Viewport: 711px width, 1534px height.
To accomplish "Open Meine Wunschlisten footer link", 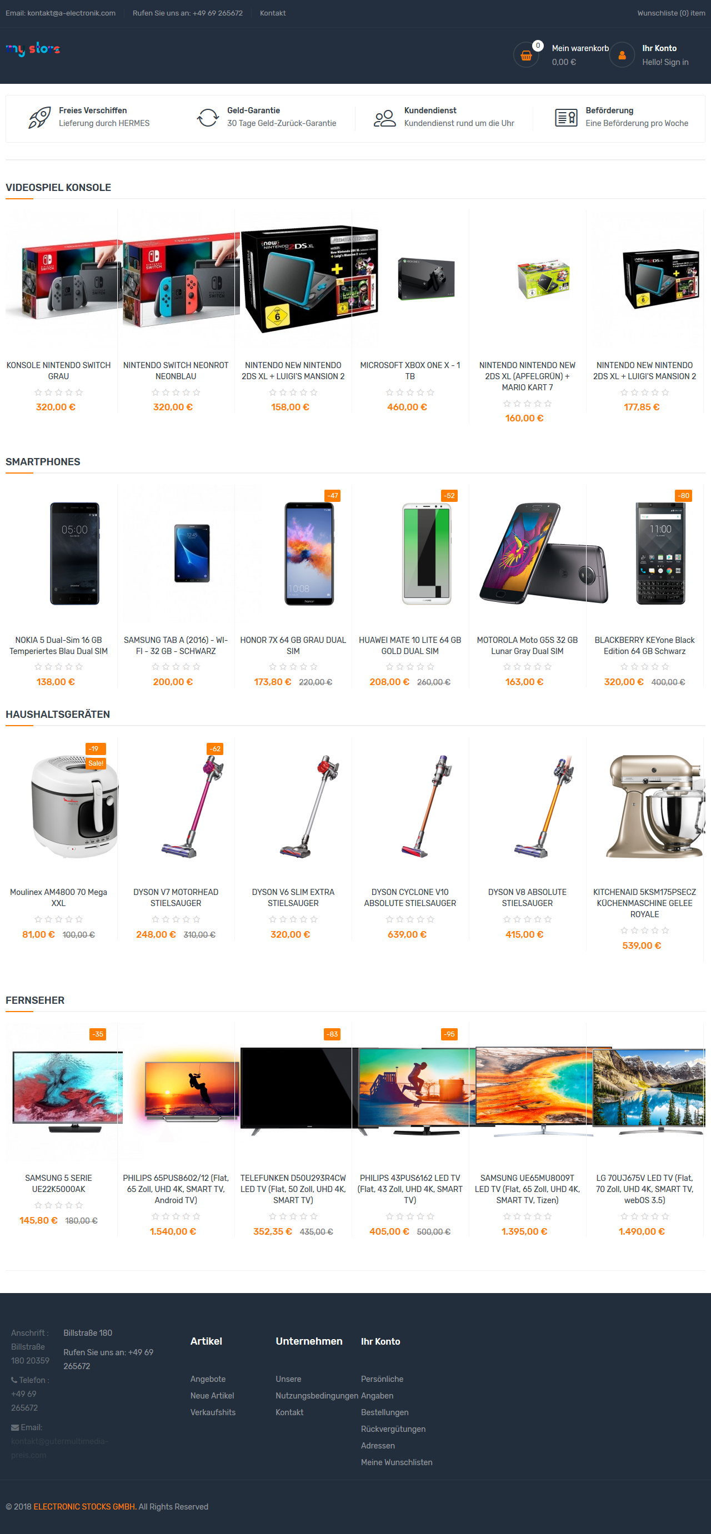I will (x=396, y=1462).
